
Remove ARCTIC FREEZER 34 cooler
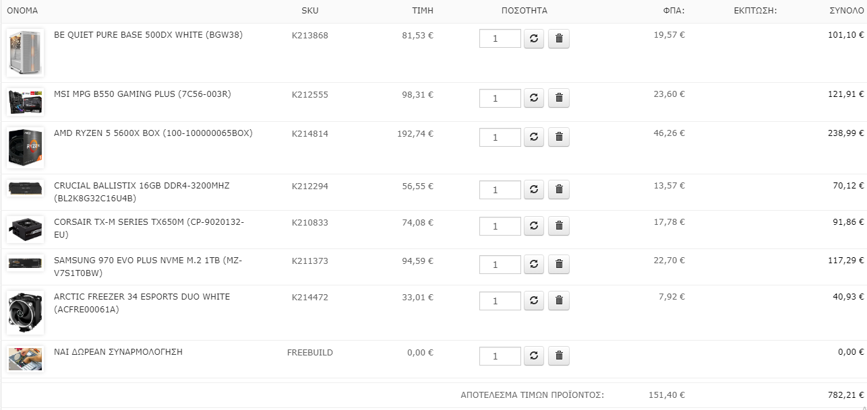point(559,301)
